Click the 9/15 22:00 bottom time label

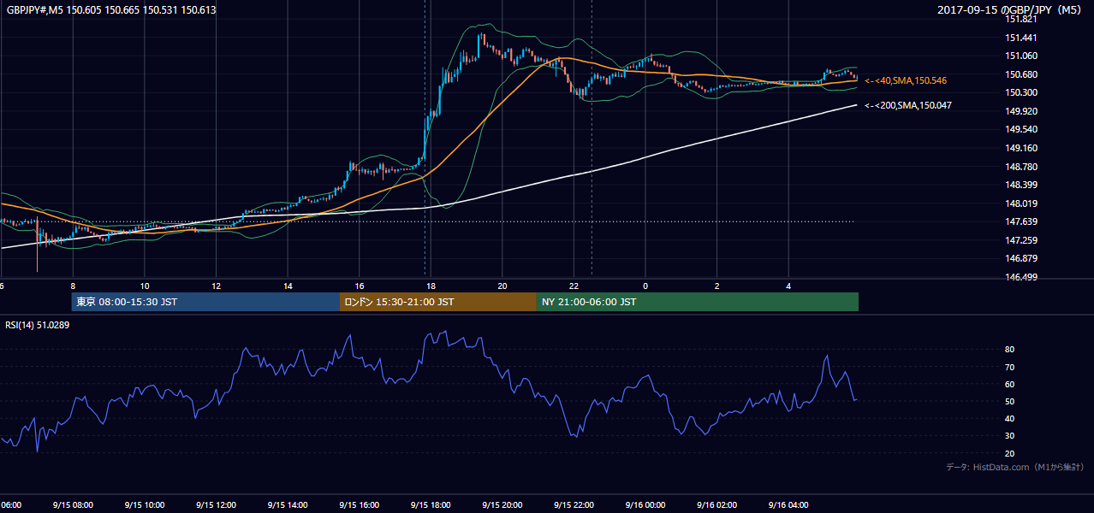point(574,505)
